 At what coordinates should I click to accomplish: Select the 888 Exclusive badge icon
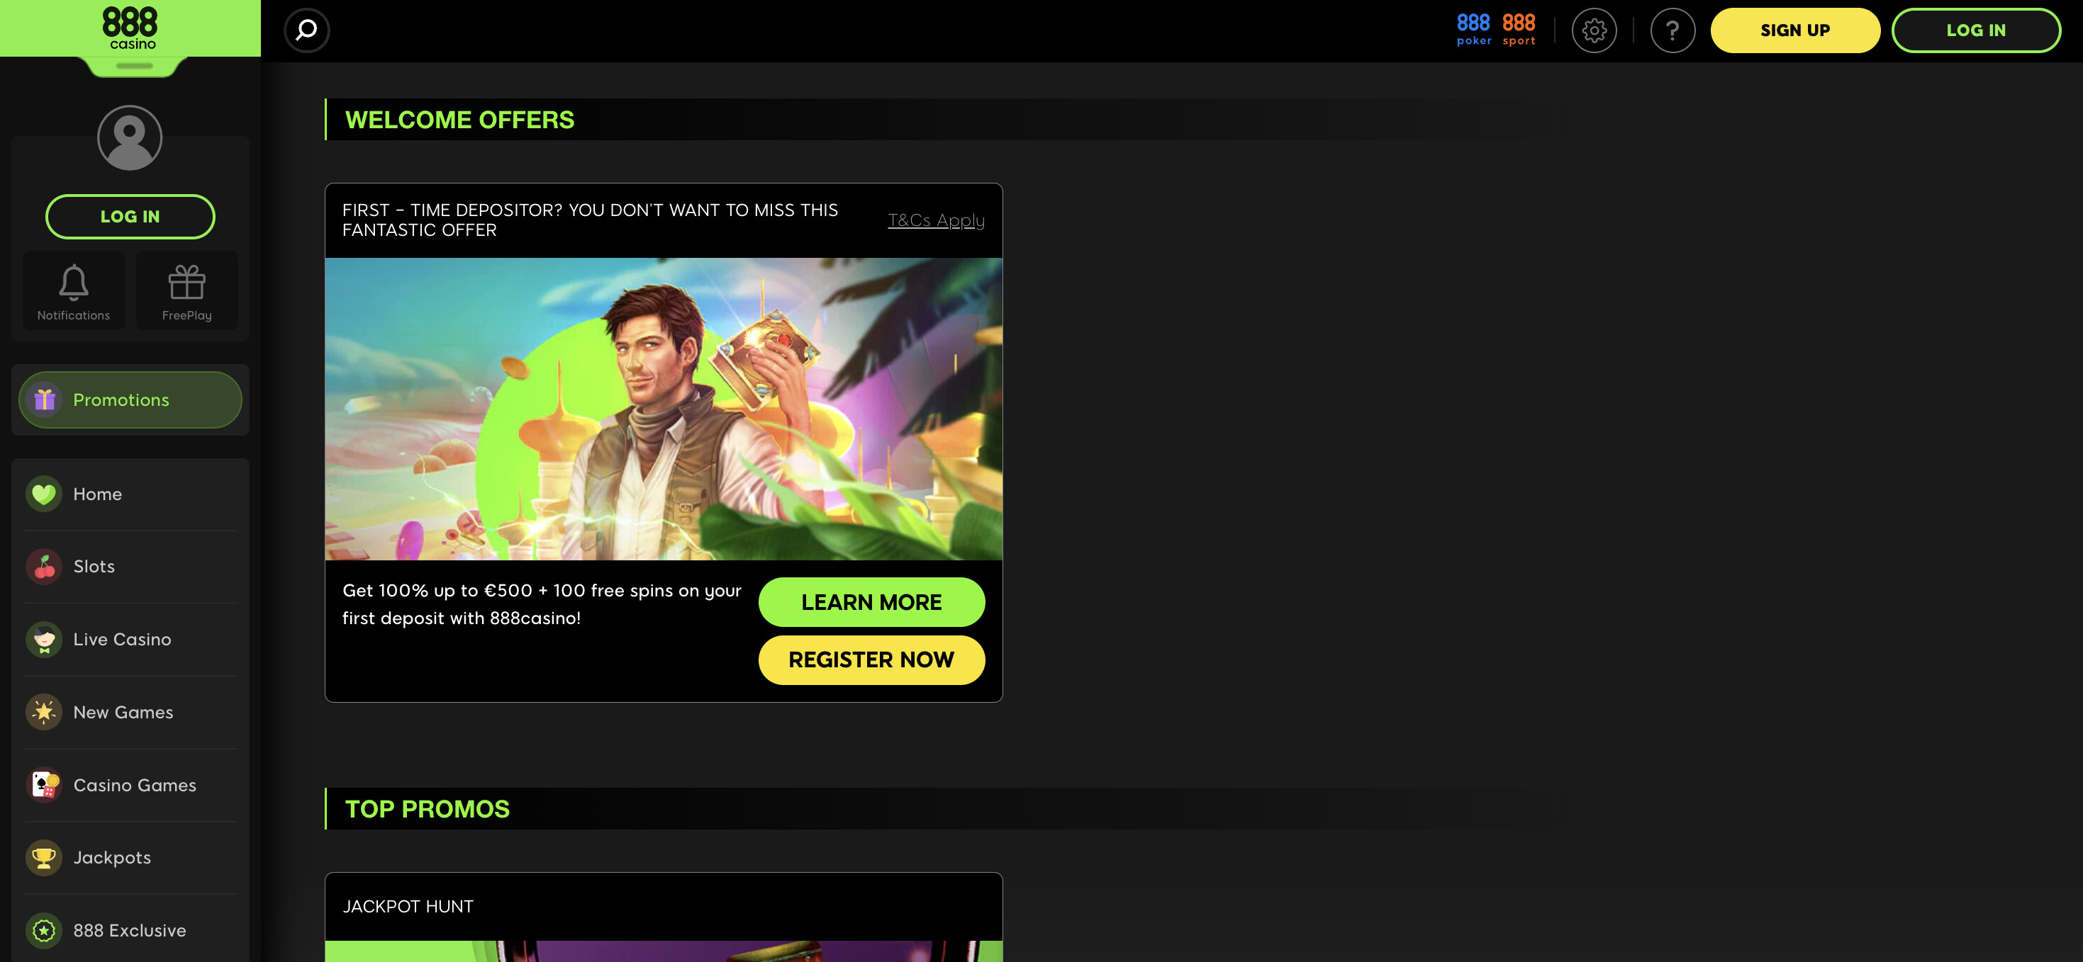pos(45,929)
